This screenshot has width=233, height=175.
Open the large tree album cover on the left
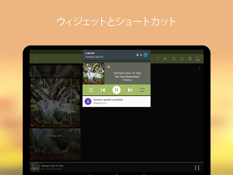pos(55,103)
